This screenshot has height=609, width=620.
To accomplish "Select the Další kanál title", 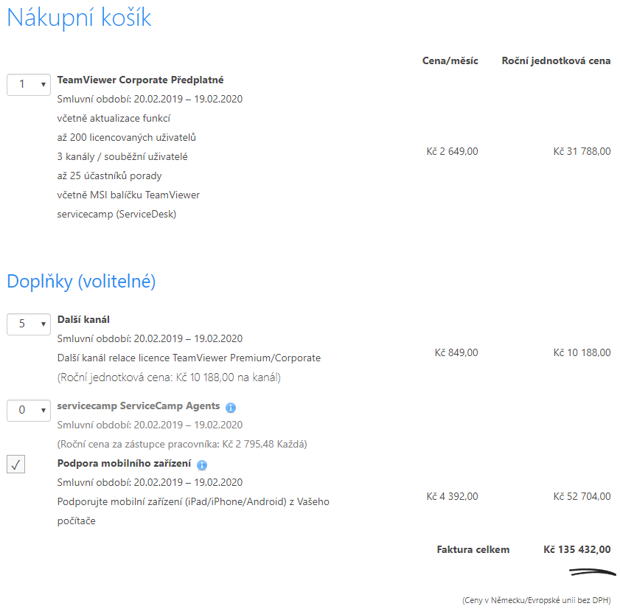I will (x=83, y=319).
